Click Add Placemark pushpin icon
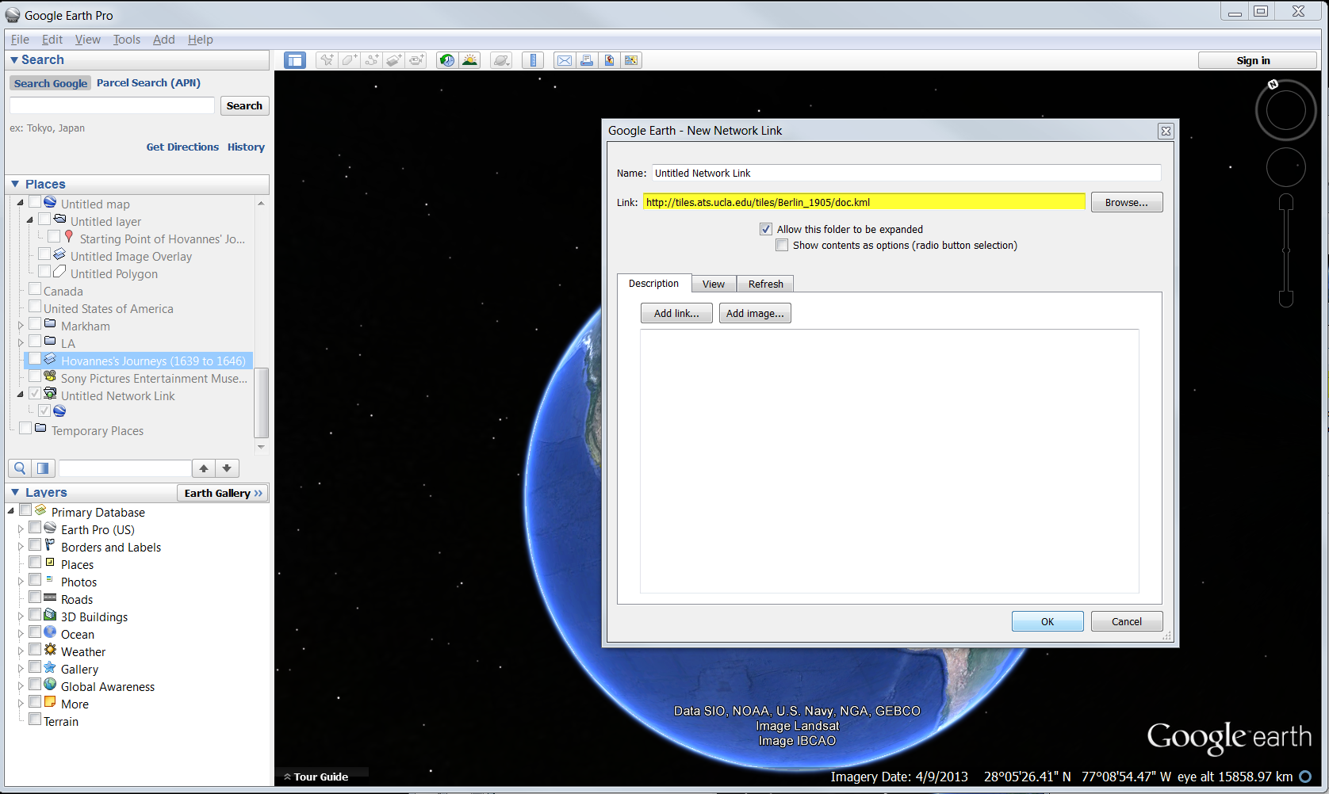The height and width of the screenshot is (794, 1329). 327,60
